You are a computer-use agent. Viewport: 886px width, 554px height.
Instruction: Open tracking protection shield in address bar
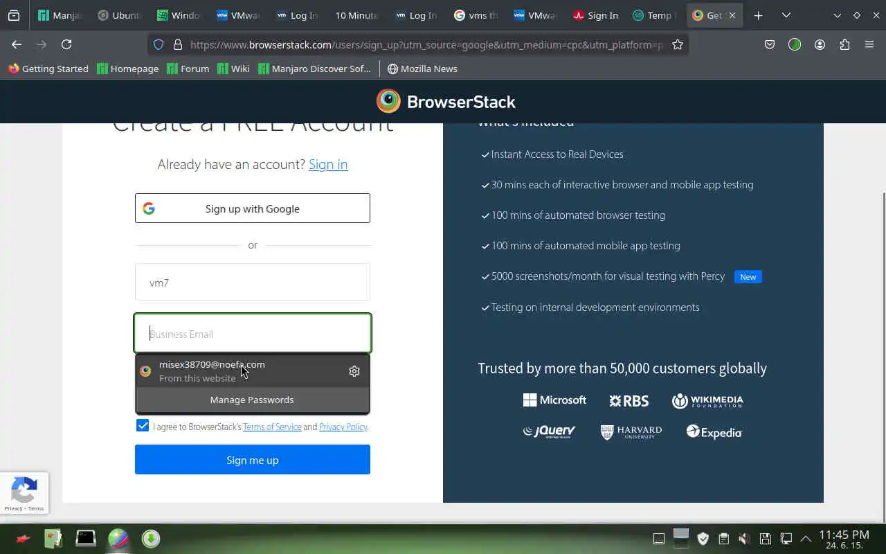[159, 44]
